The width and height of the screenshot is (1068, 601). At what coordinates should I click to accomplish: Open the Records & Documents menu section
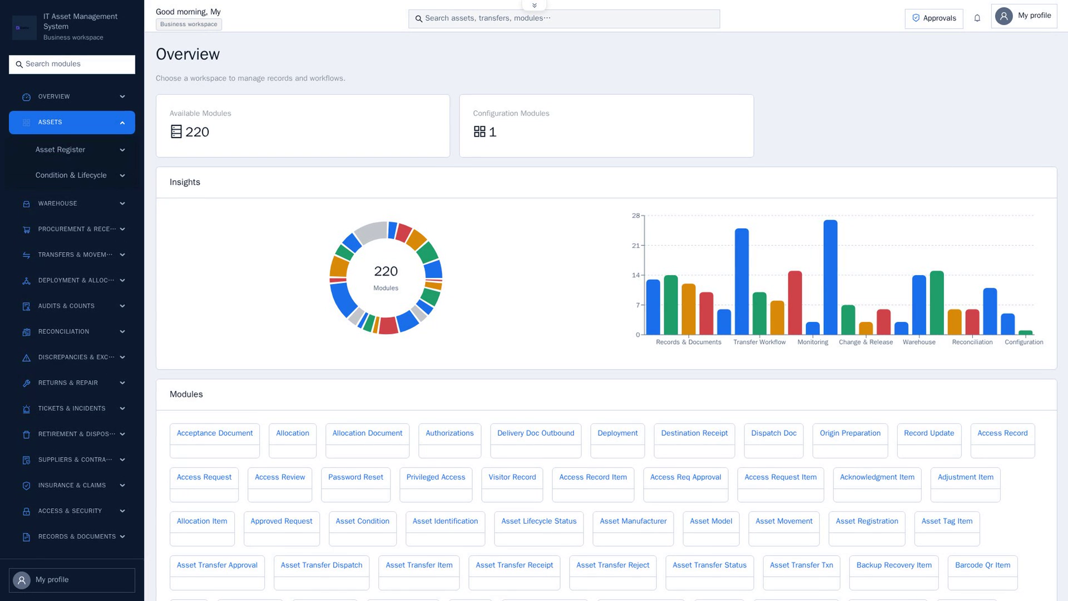click(x=72, y=537)
